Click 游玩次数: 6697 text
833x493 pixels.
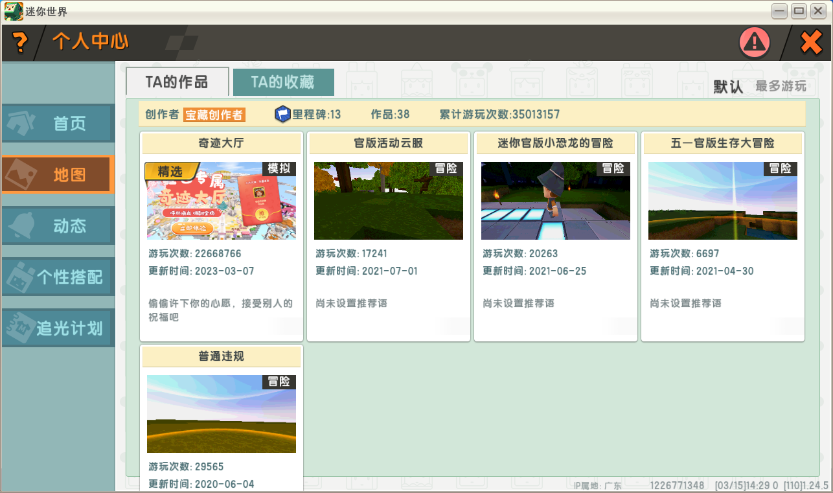[x=685, y=253]
